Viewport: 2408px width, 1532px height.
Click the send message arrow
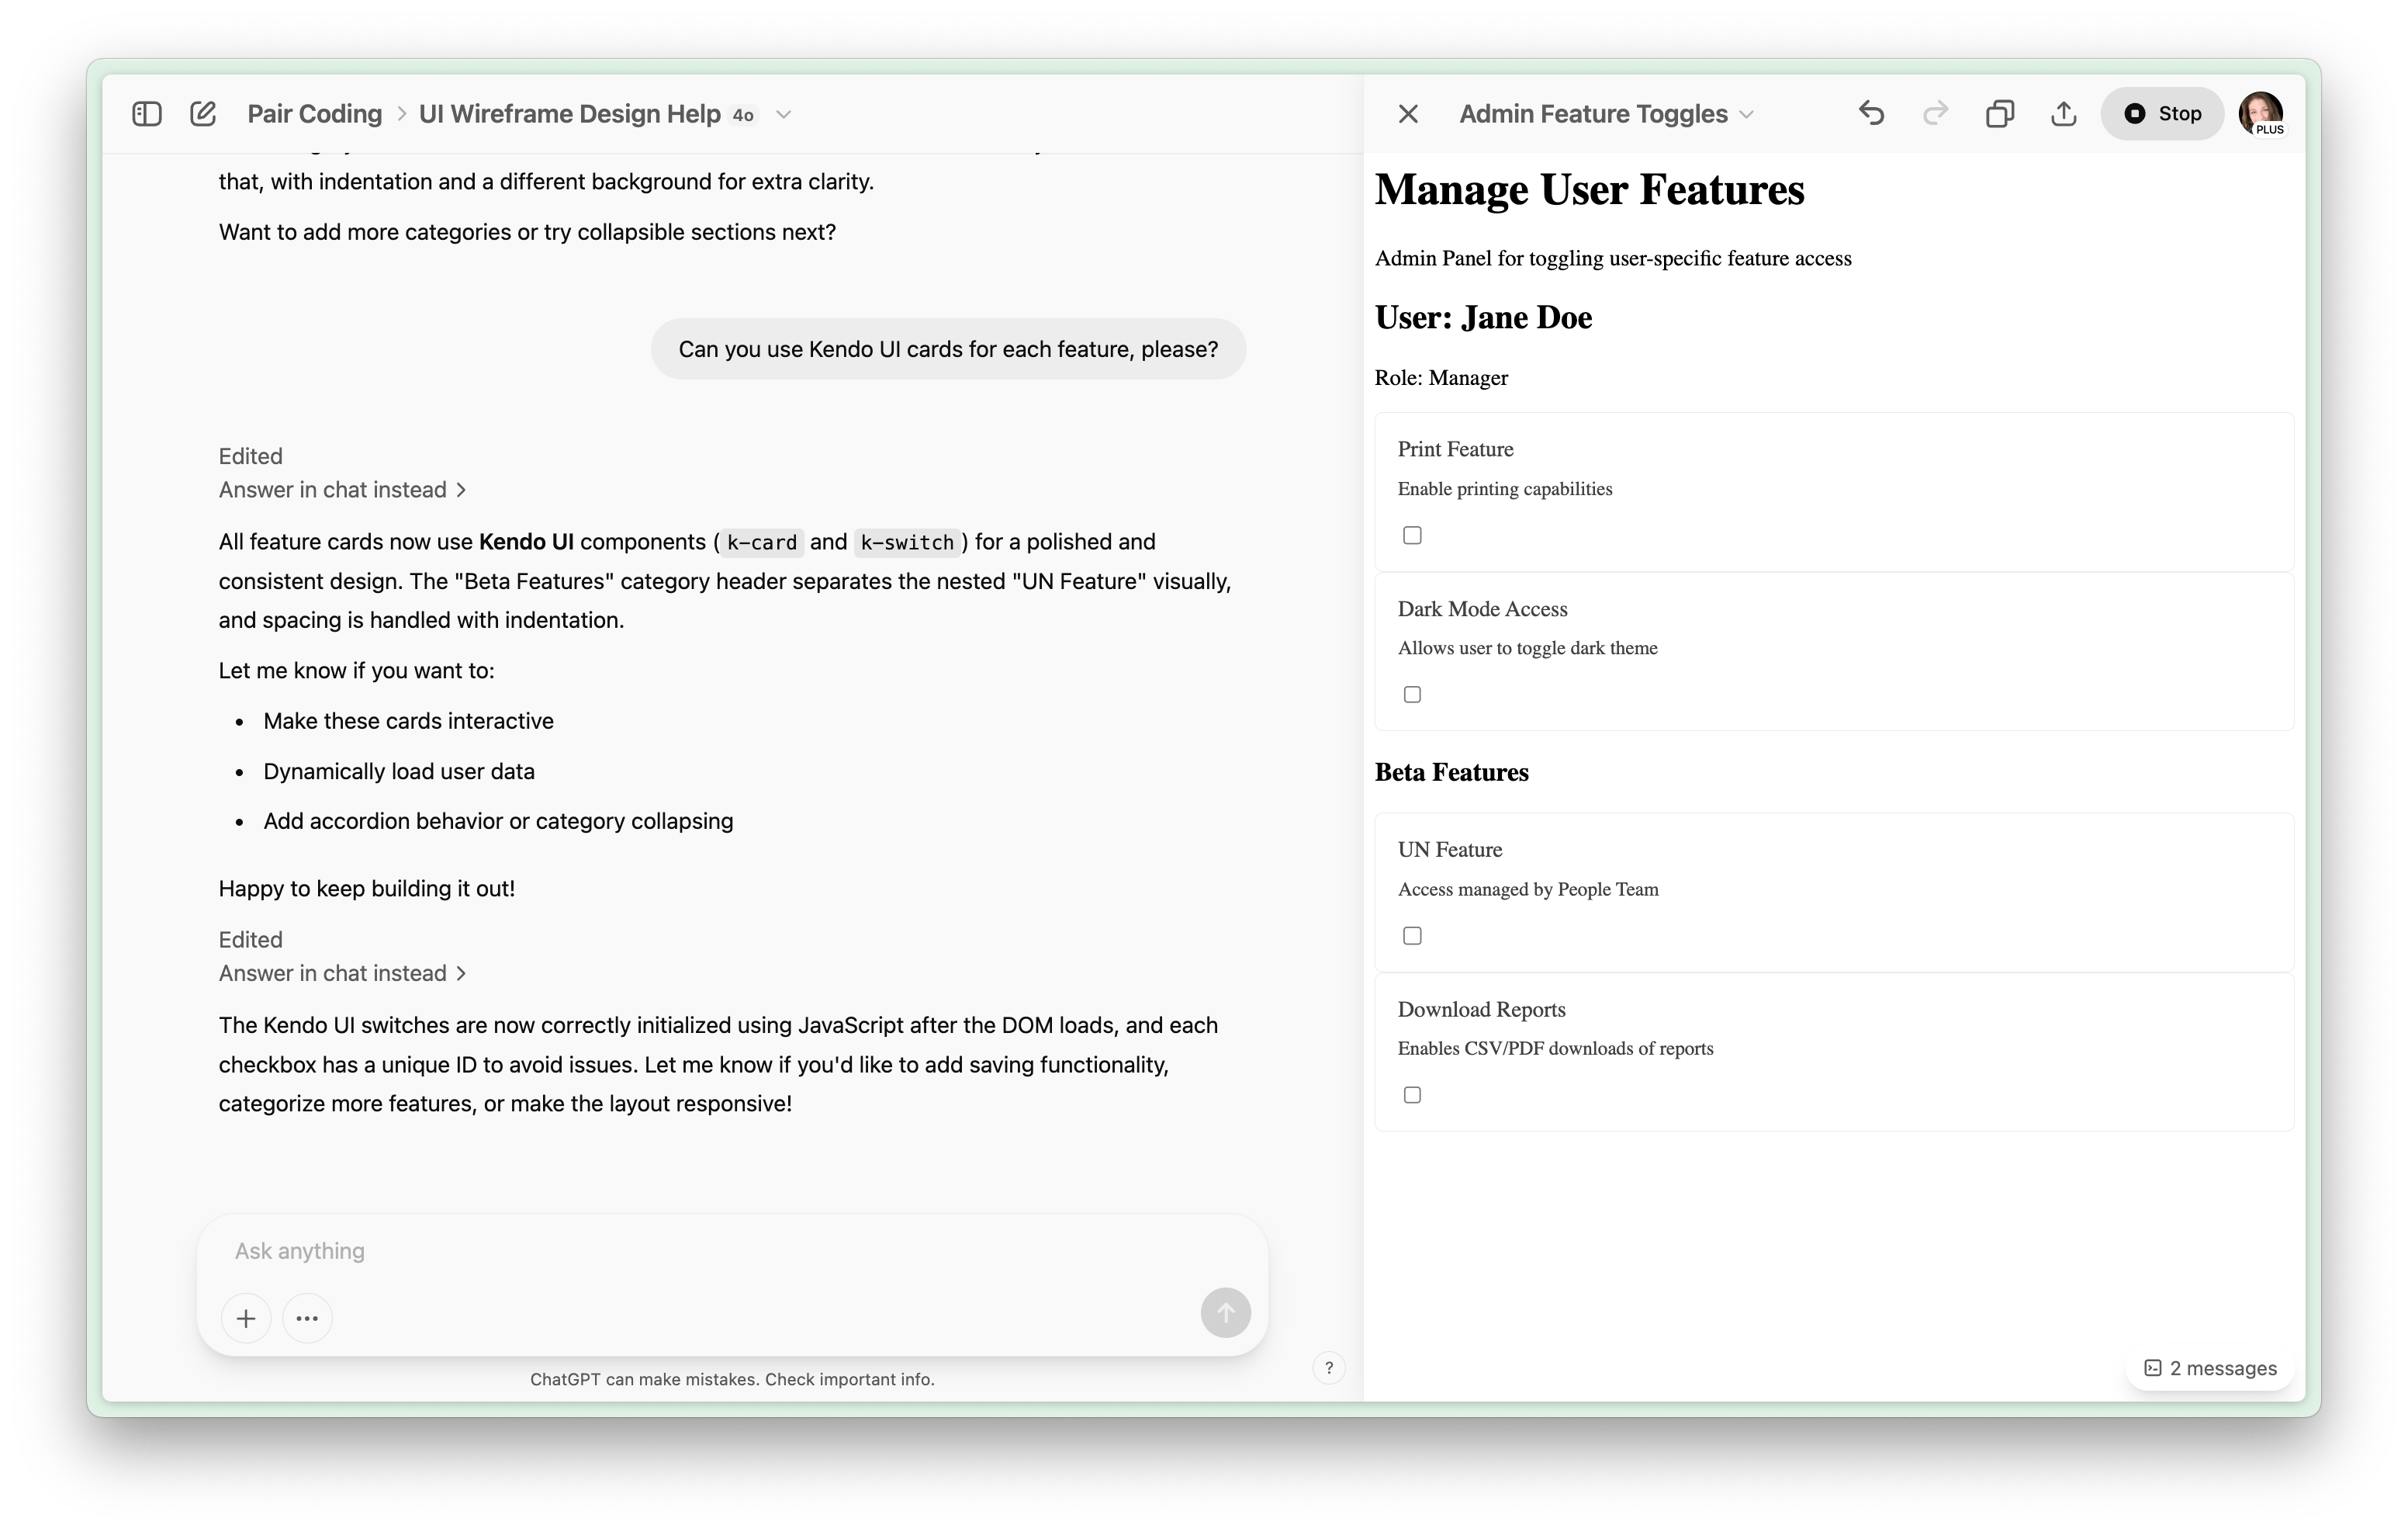point(1225,1312)
